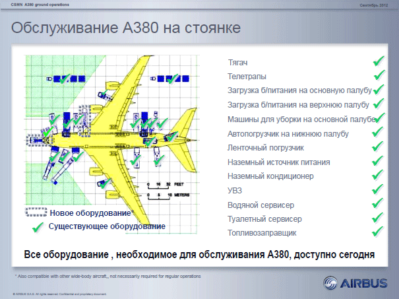Click the checkmark beside УВЗ

click(x=378, y=189)
